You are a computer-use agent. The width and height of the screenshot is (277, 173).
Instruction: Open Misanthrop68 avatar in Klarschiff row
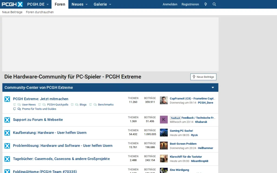(164, 158)
